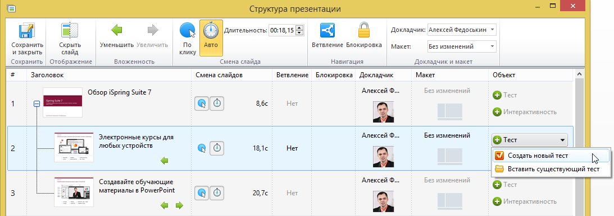Open the Layout dropdown showing Без изменений
This screenshot has width=614, height=216.
click(x=462, y=47)
